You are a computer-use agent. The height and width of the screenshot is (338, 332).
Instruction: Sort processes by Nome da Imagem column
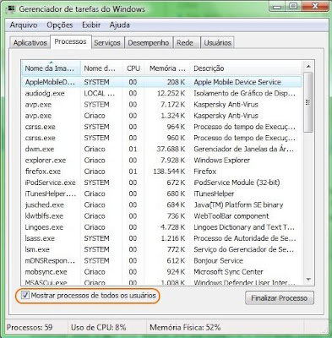coord(51,68)
